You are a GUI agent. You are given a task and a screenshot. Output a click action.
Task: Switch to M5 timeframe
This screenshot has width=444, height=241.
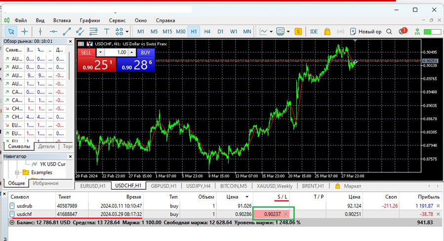pos(154,32)
